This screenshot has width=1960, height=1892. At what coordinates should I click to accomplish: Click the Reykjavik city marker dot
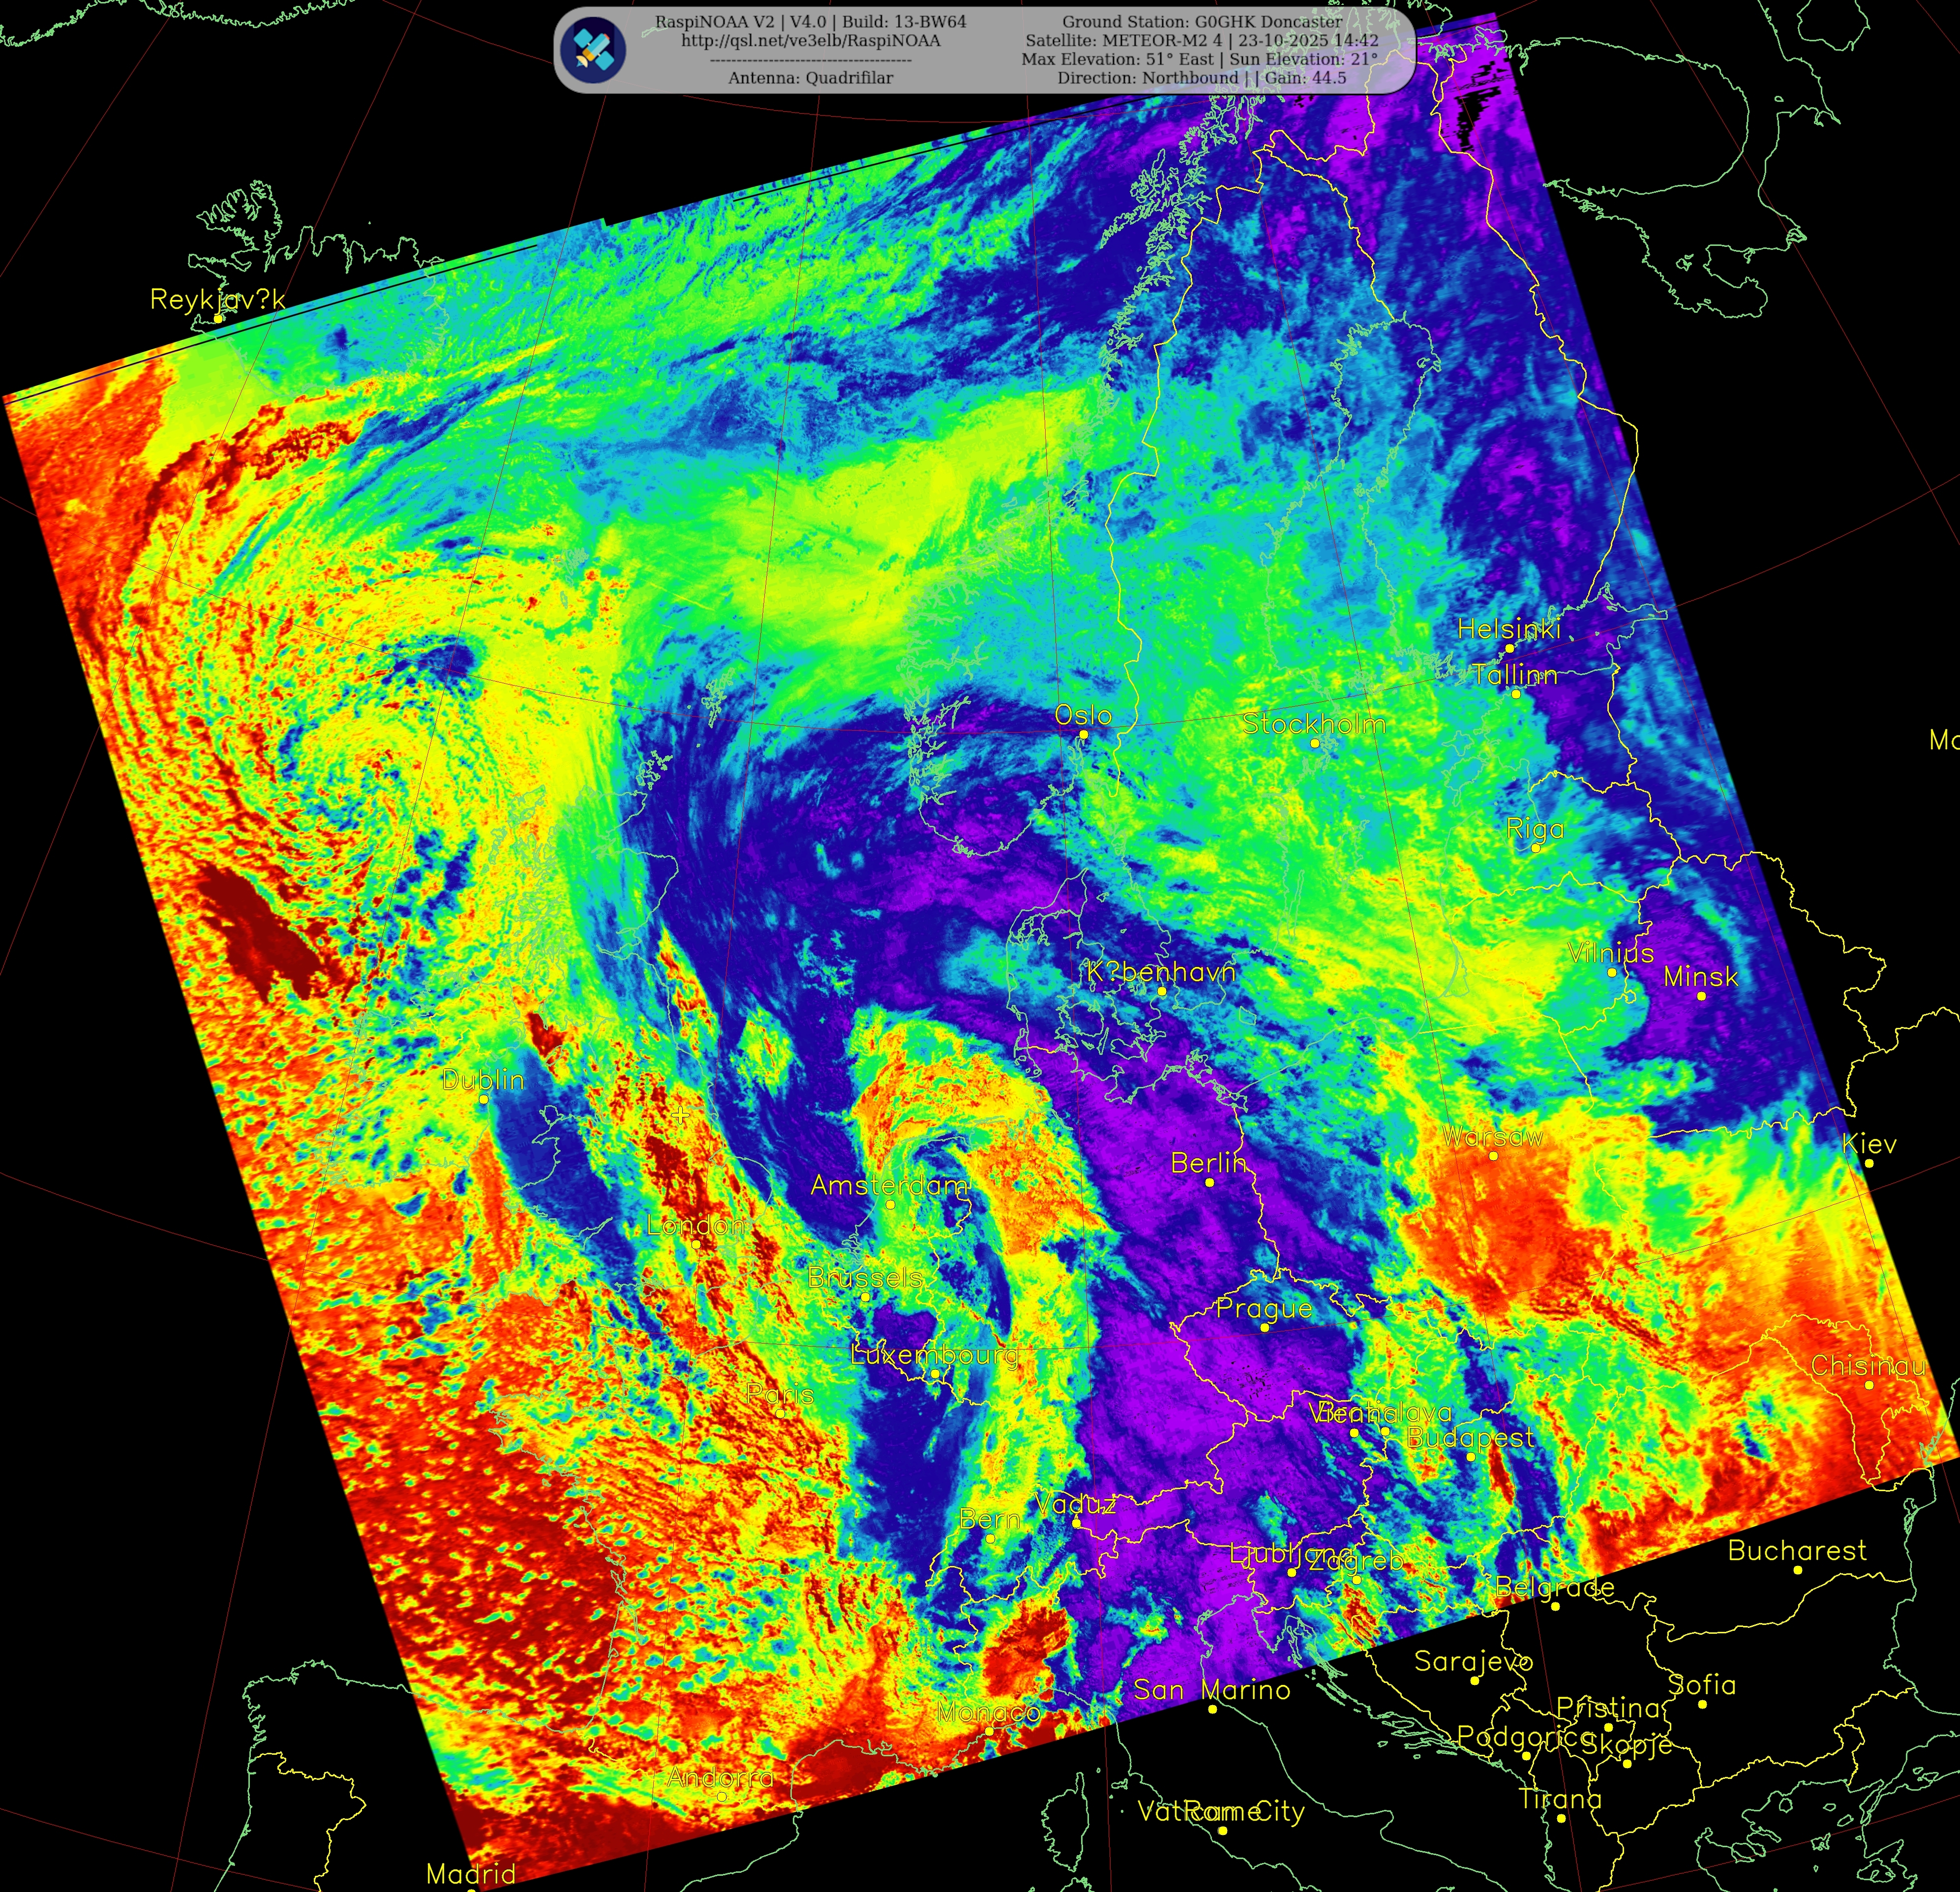tap(218, 319)
